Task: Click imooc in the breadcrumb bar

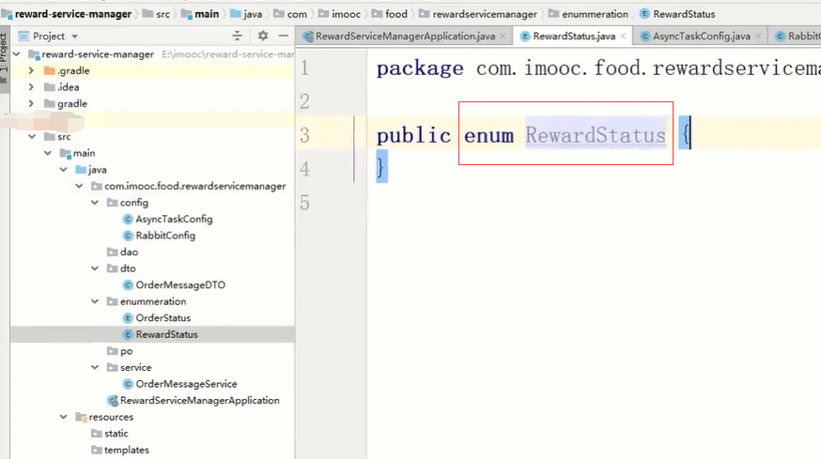Action: [x=346, y=14]
